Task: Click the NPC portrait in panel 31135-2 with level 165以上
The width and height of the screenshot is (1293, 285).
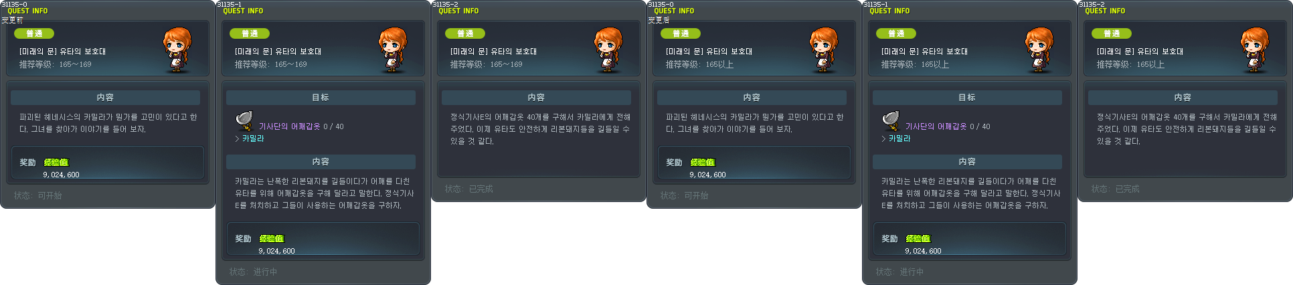Action: 1255,50
